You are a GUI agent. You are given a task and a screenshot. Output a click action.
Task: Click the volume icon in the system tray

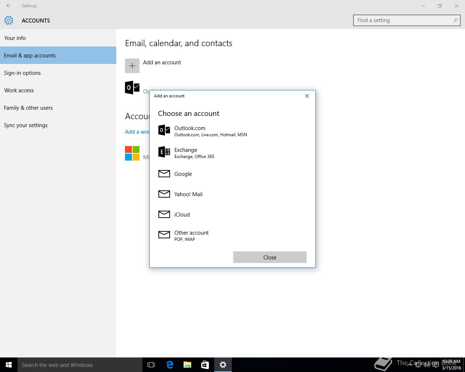pos(426,365)
